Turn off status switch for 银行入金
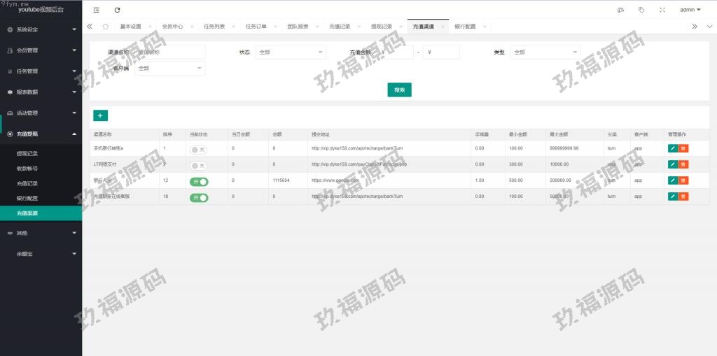717x356 pixels. coord(199,181)
